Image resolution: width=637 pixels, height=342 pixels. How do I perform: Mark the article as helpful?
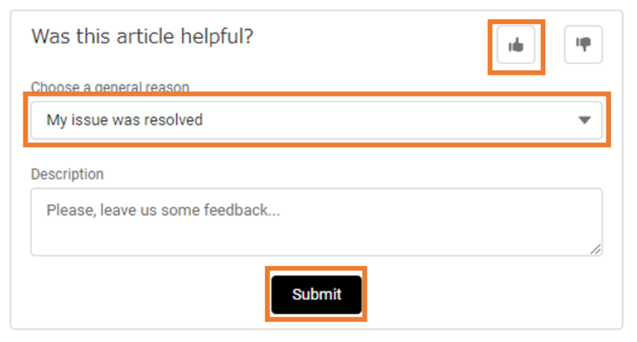pos(516,46)
